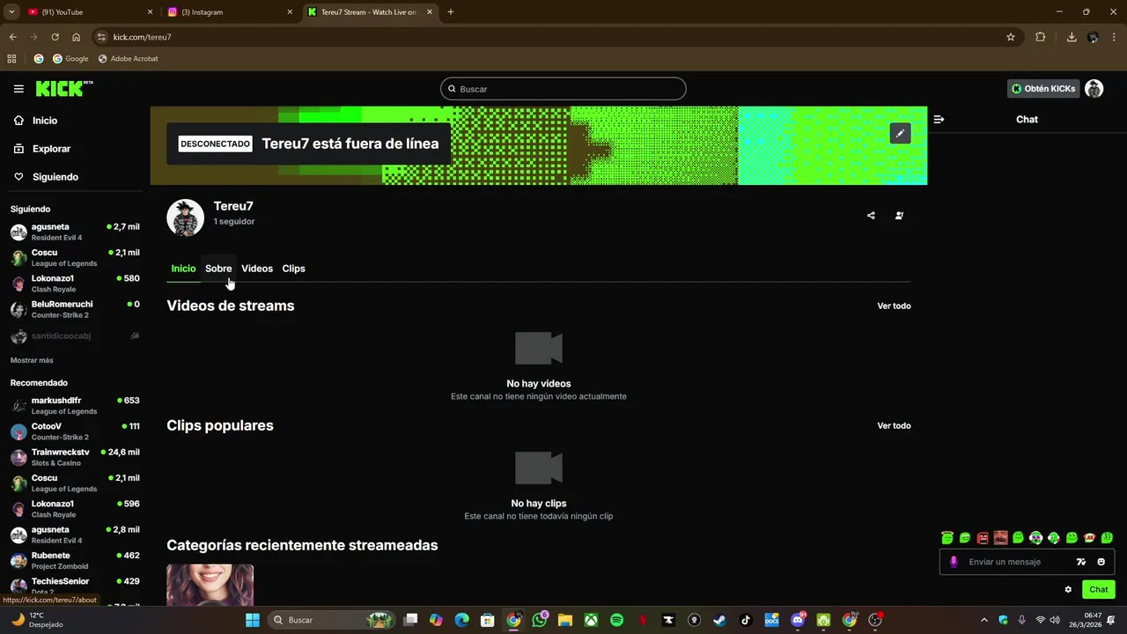Open chat settings gear

1068,589
